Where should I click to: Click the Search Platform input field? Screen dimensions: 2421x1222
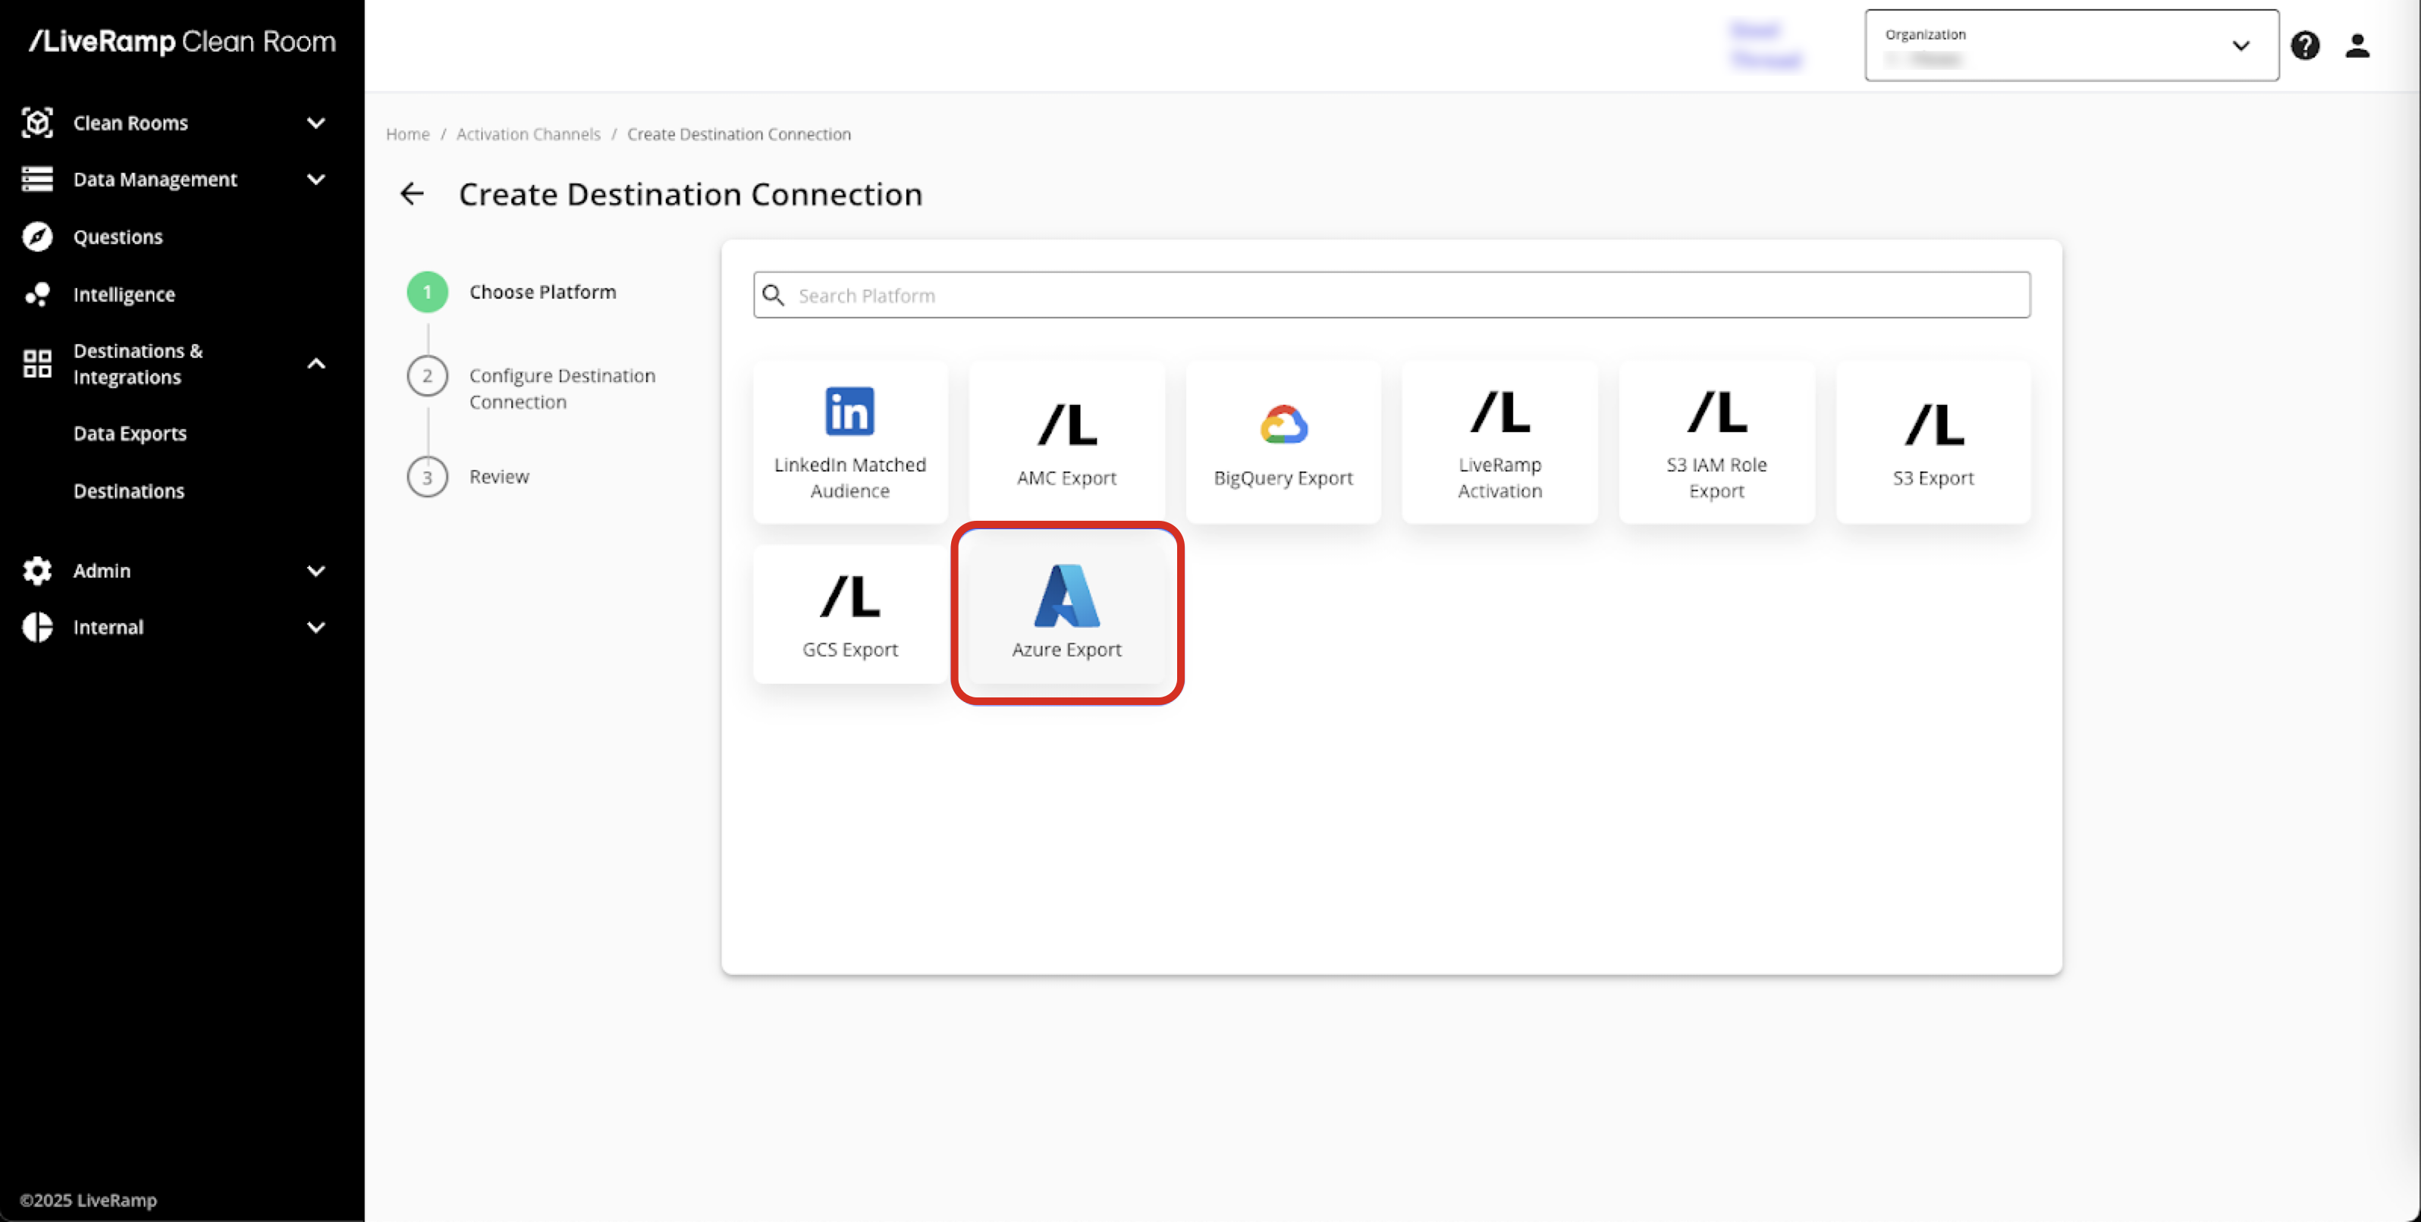1391,296
